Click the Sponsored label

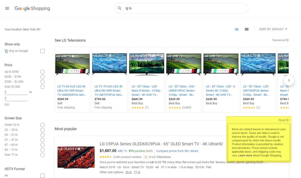tap(279, 40)
